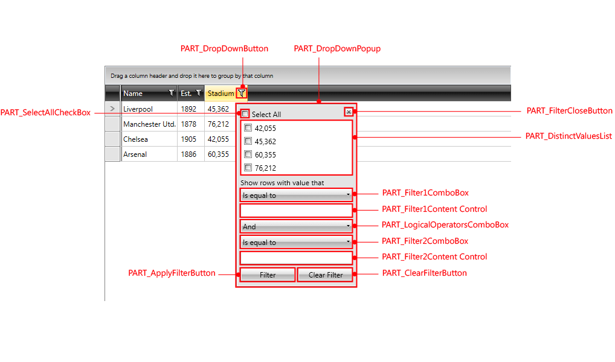Click the dropdown arrow on the second Is equal to combo
Screen dimensions: 615x362
click(x=349, y=242)
